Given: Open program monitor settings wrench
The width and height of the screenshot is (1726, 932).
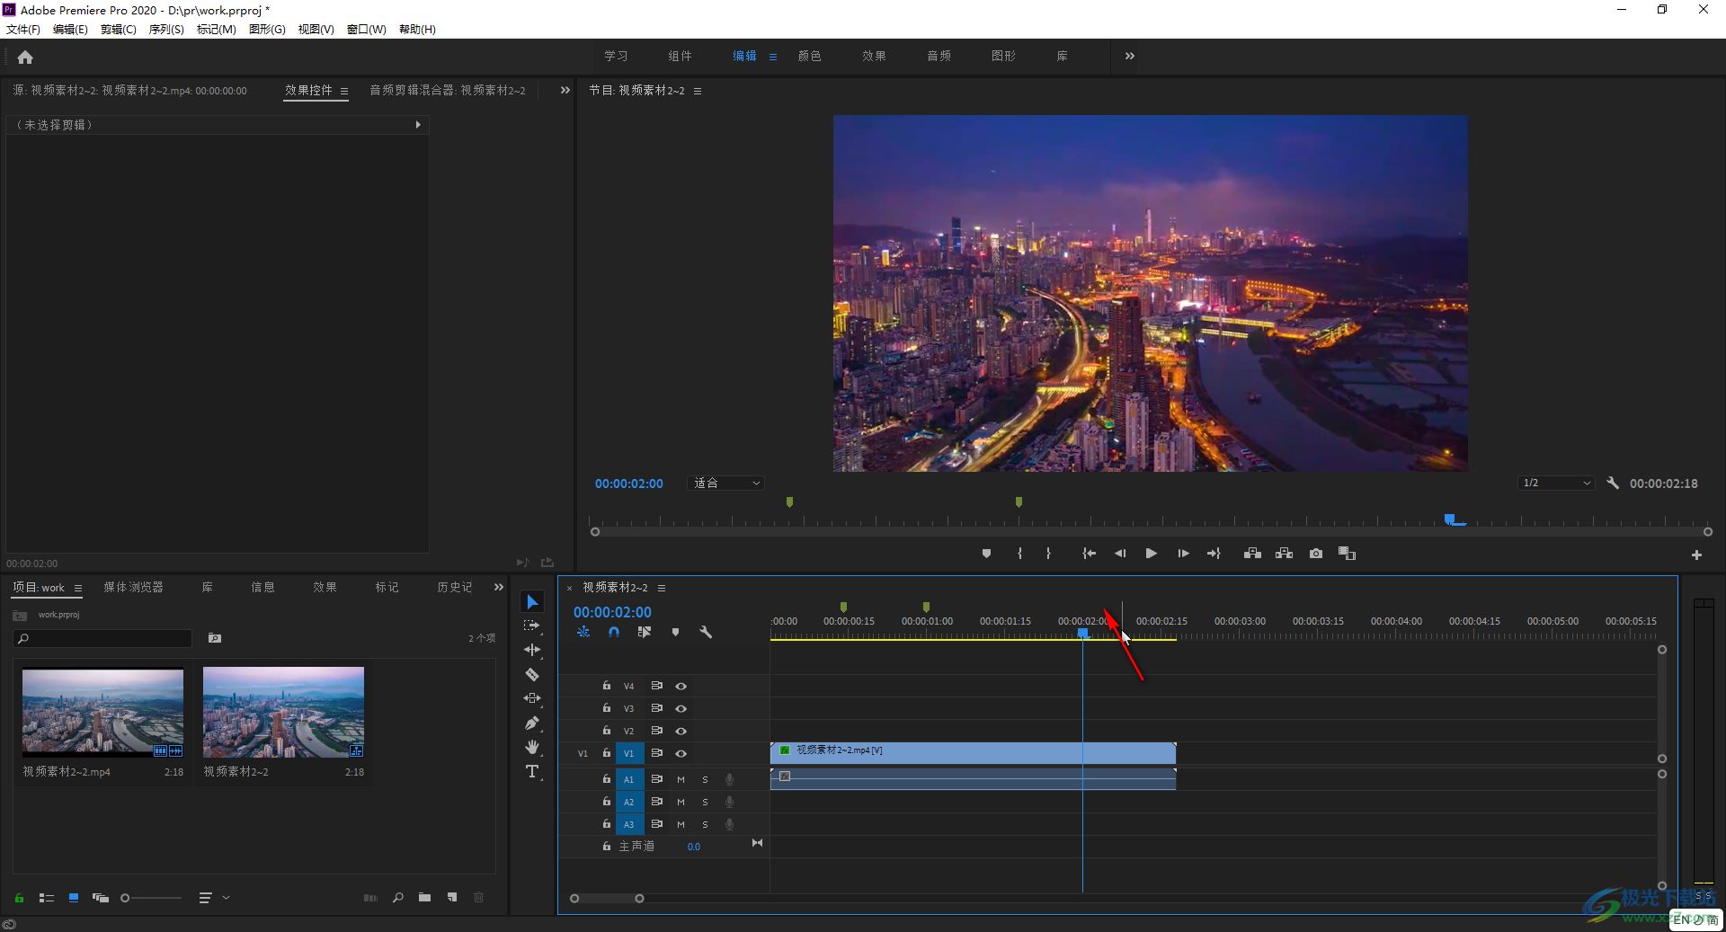Looking at the screenshot, I should click(1613, 484).
